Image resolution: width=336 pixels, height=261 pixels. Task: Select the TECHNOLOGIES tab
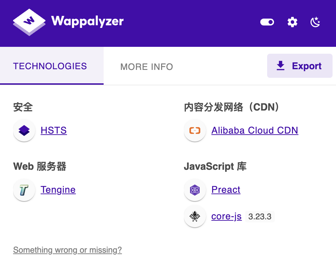pos(52,66)
